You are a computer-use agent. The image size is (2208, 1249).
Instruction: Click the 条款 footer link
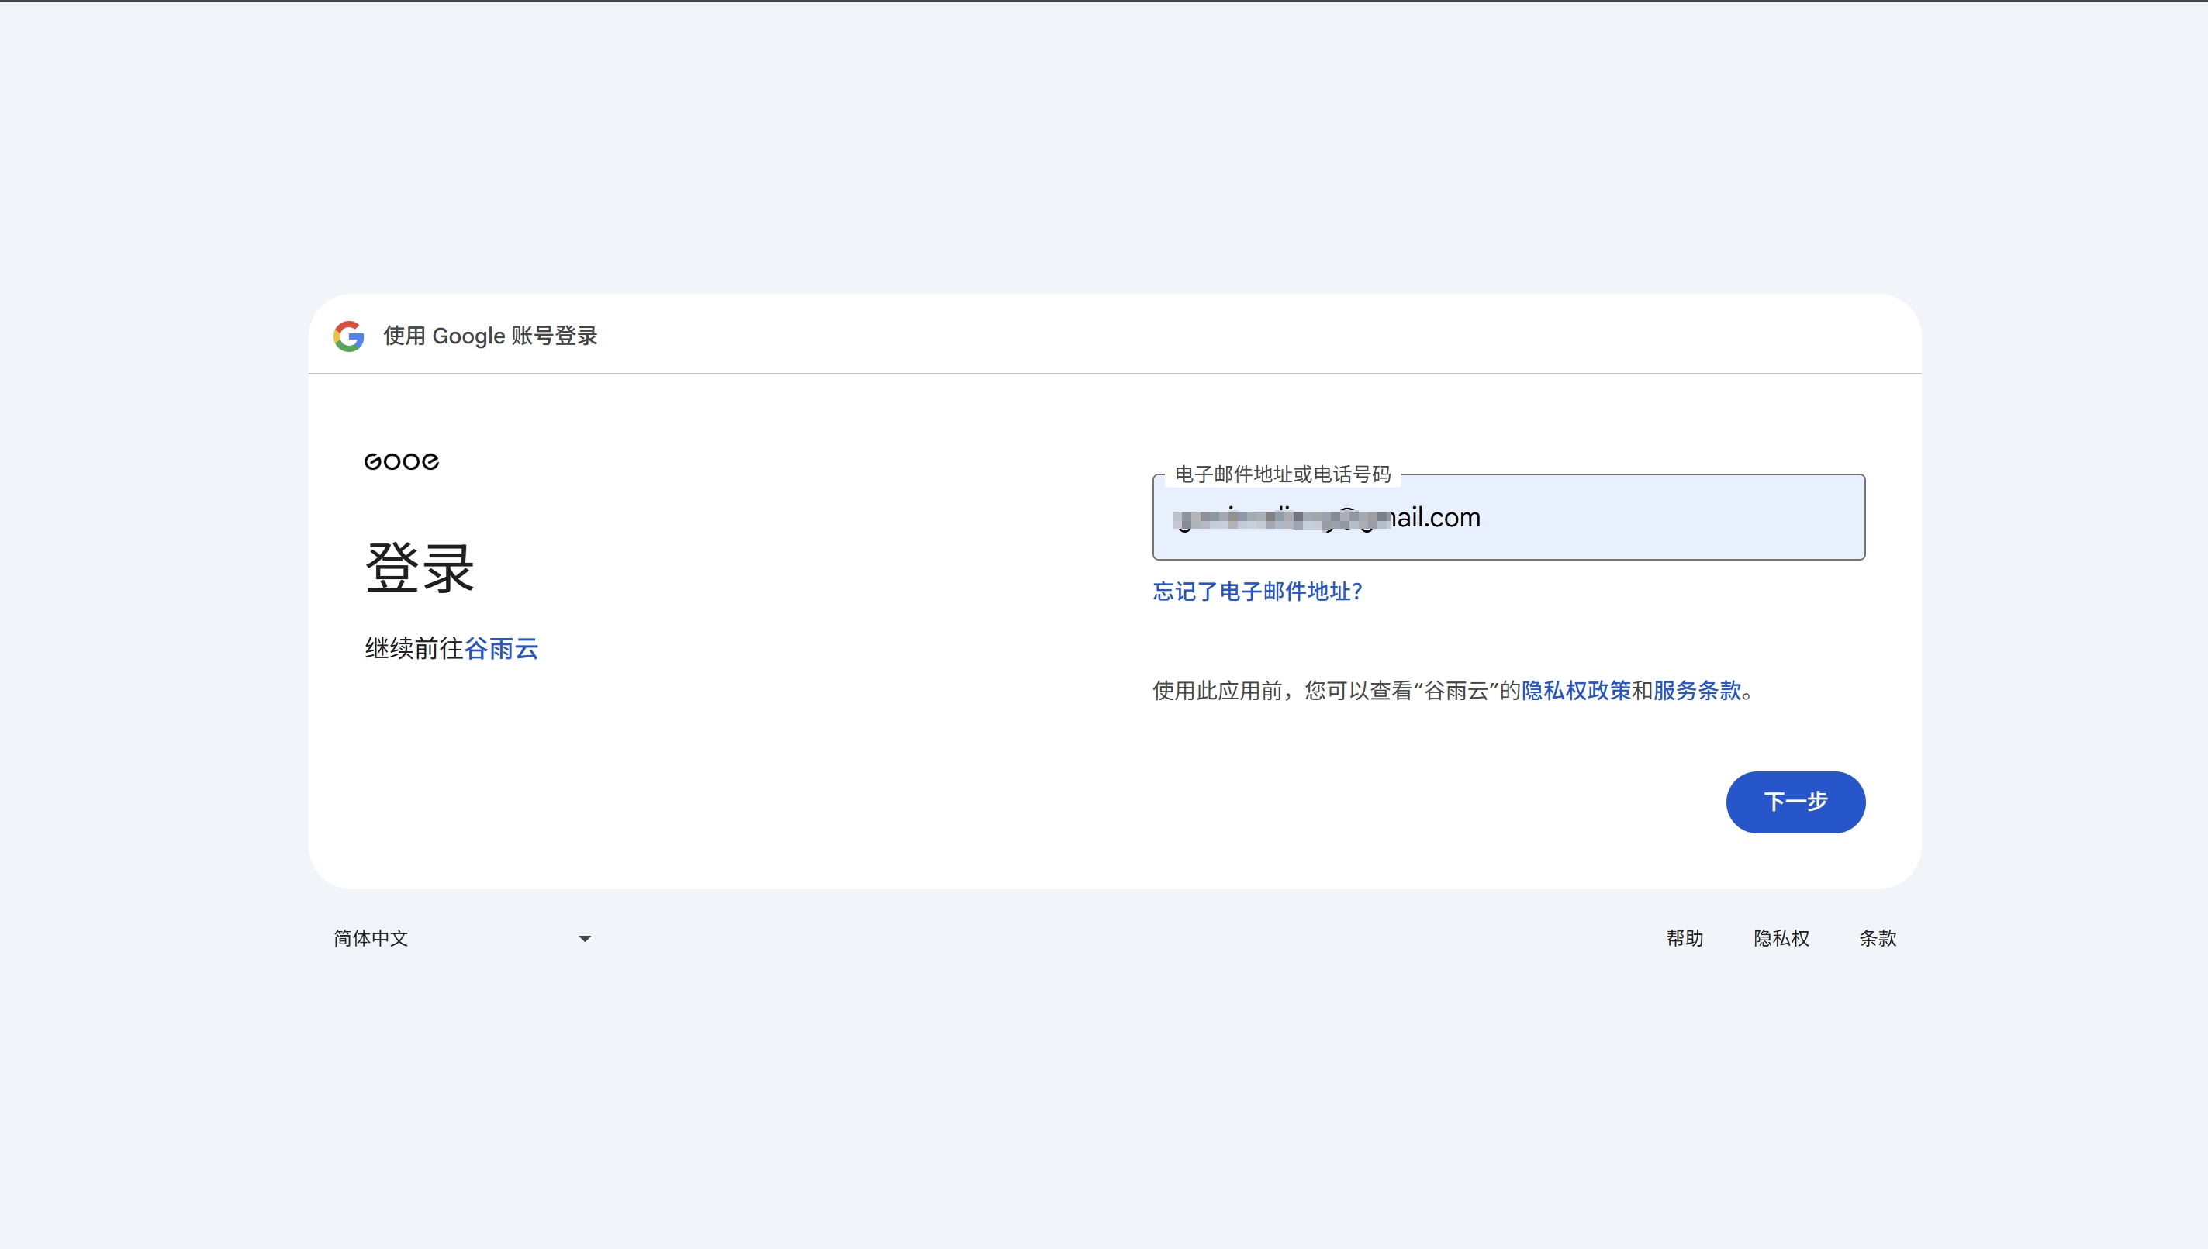1878,938
